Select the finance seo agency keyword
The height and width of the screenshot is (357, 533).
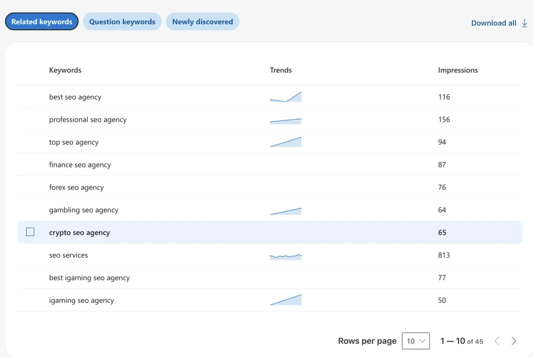click(80, 164)
